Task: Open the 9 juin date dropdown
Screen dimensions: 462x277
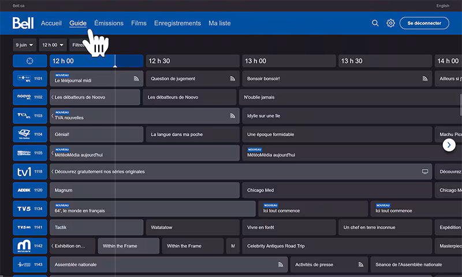Action: 24,45
